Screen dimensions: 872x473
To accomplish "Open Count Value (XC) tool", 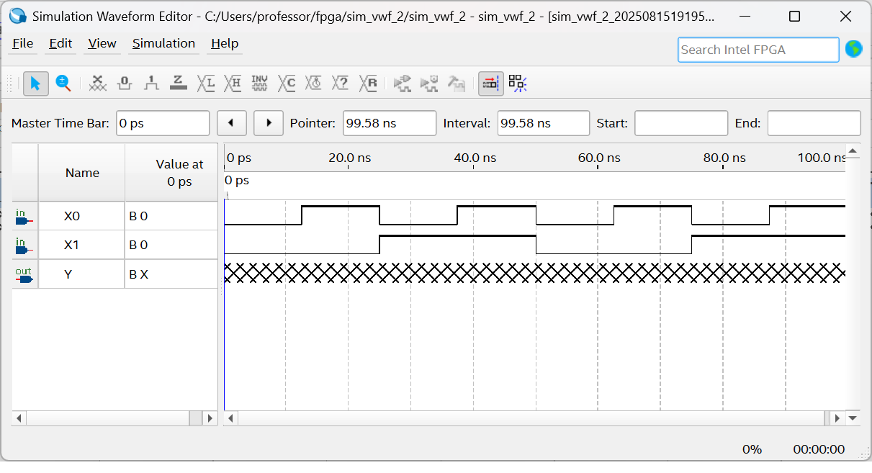I will pos(287,84).
